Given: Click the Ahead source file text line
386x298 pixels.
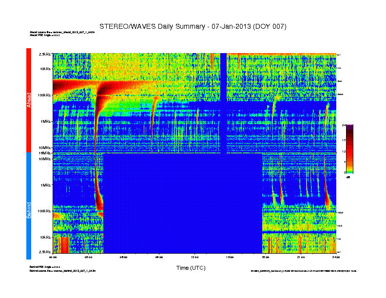Looking at the screenshot, I should (x=62, y=32).
